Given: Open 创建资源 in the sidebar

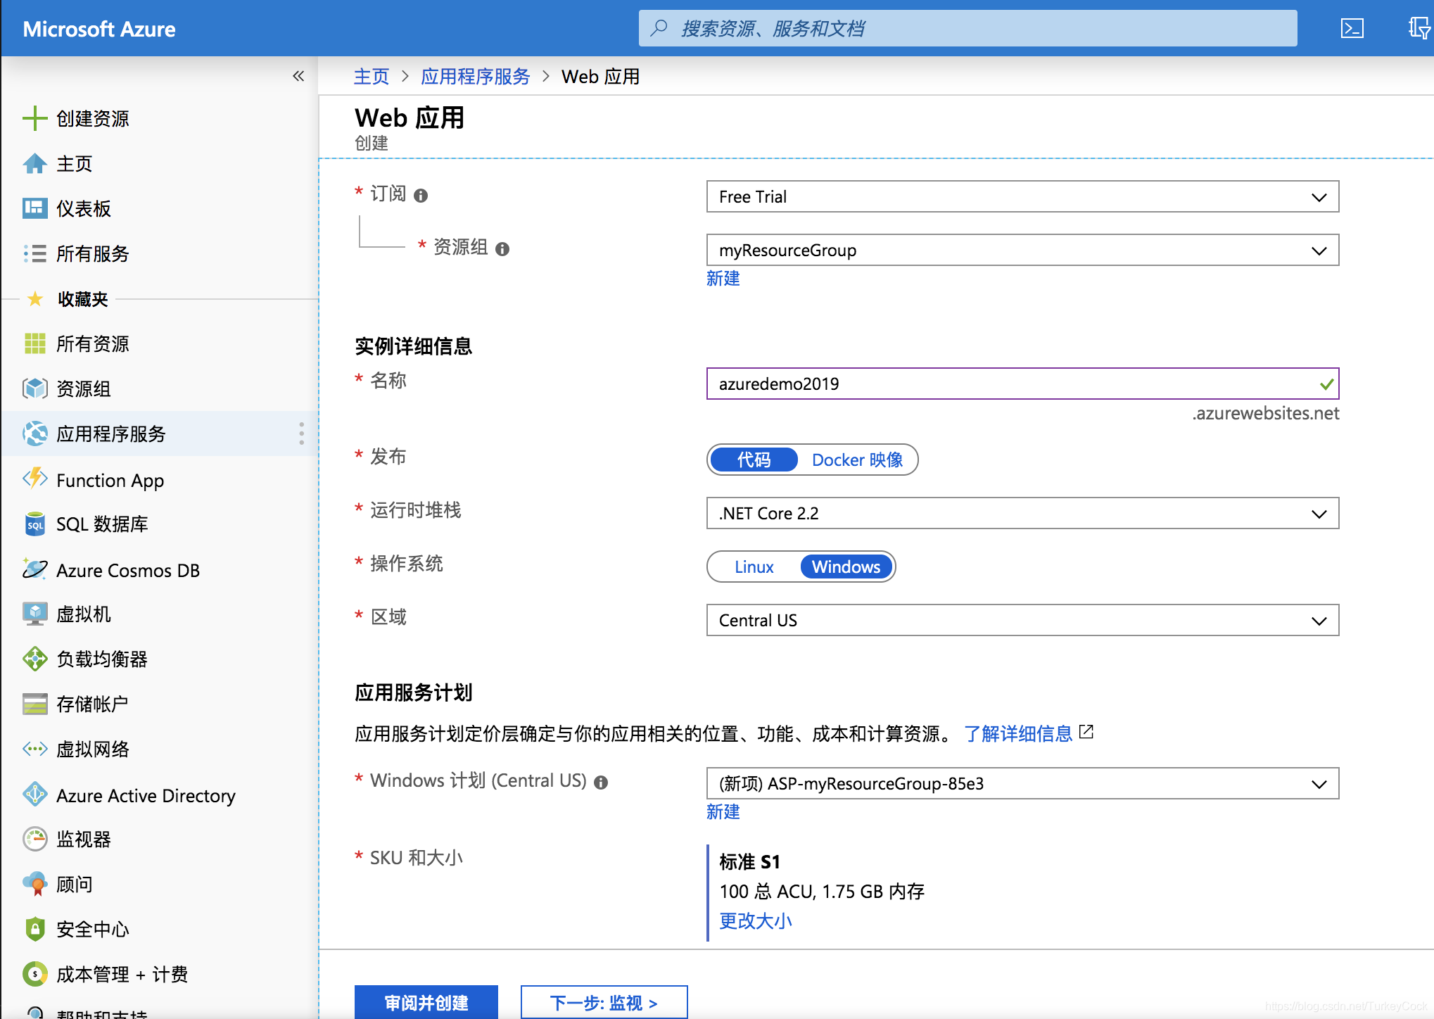Looking at the screenshot, I should [x=93, y=118].
